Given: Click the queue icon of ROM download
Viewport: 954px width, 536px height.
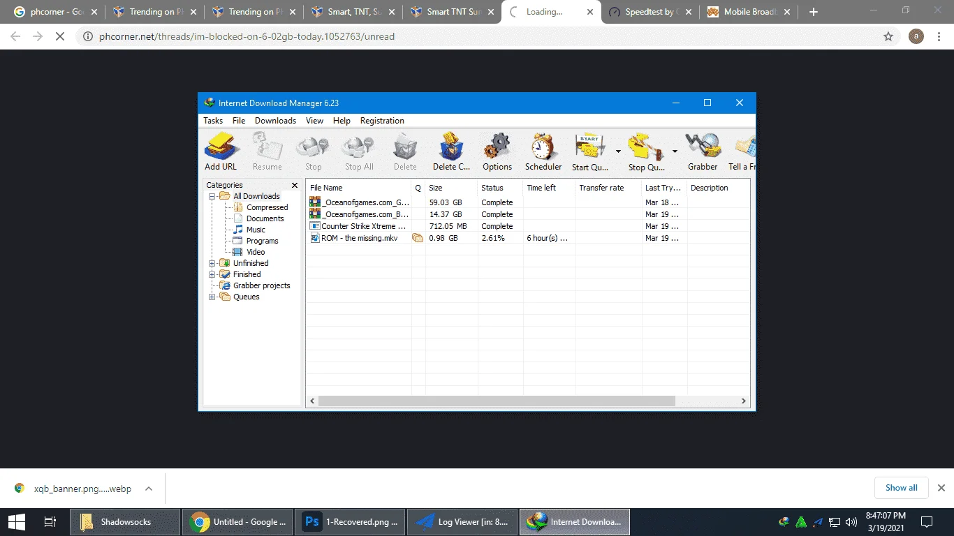Looking at the screenshot, I should (x=418, y=238).
